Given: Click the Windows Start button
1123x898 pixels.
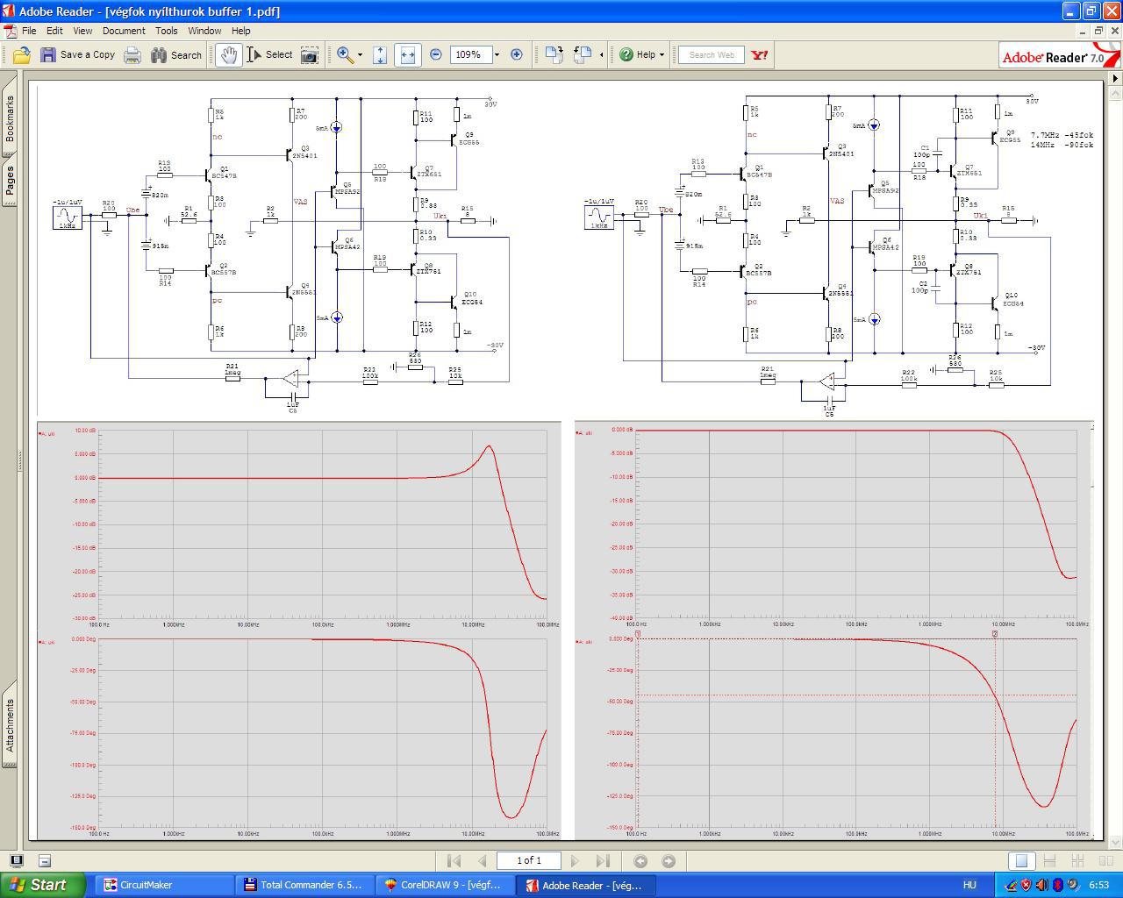Looking at the screenshot, I should (43, 885).
